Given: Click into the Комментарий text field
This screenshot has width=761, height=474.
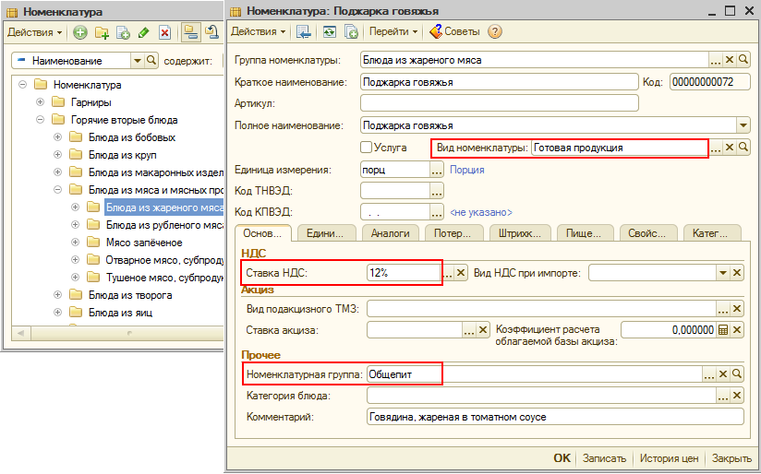Looking at the screenshot, I should 554,417.
